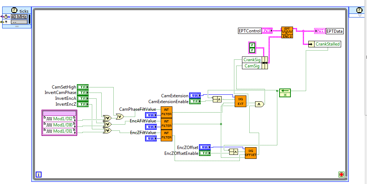
Task: Click the timed loop clock icon beside ticks
Action: point(14,10)
